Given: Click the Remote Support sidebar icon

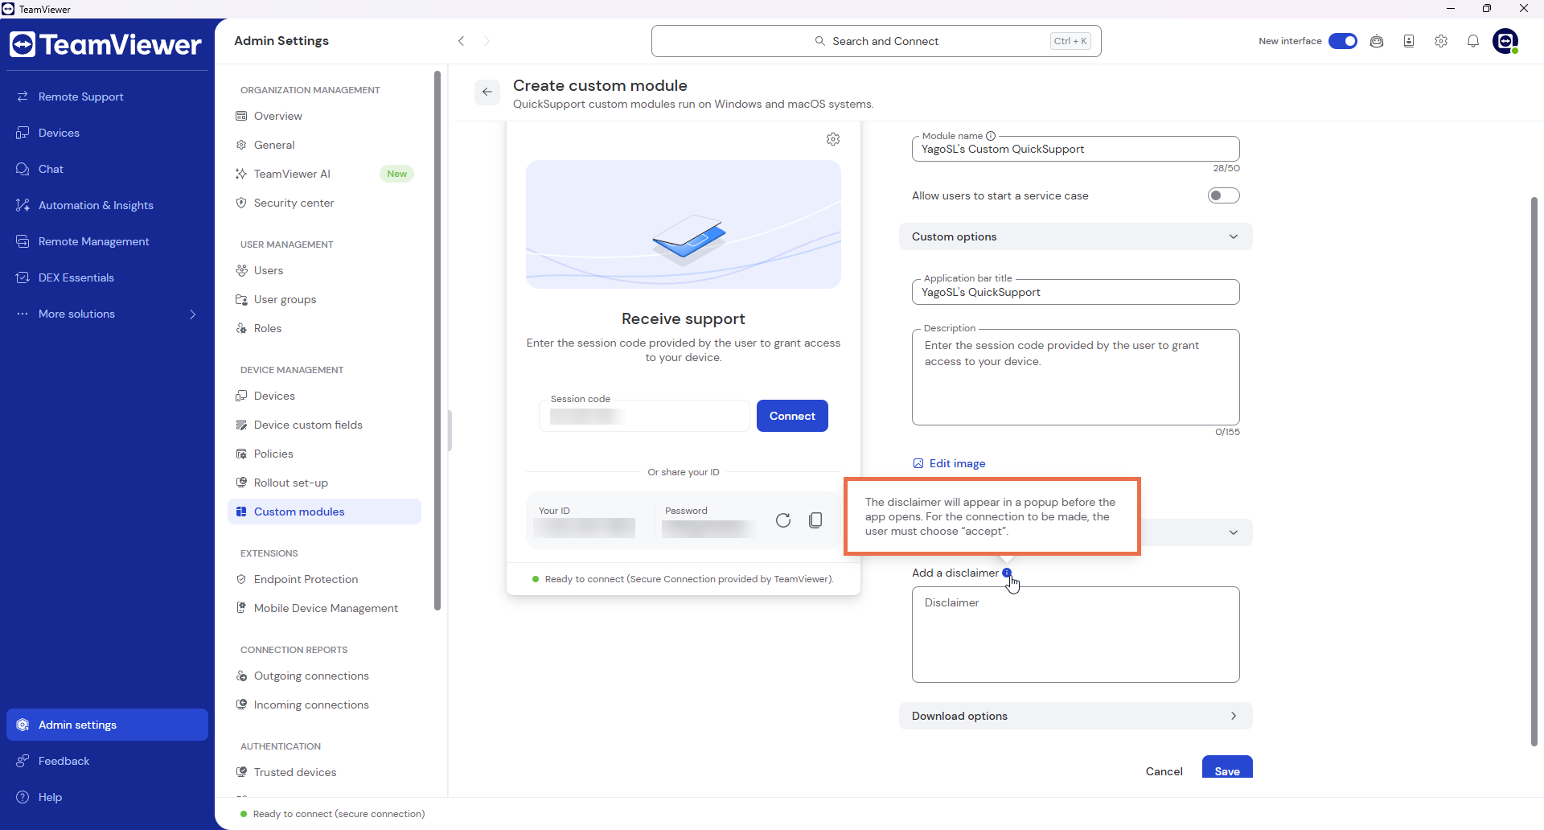Looking at the screenshot, I should pyautogui.click(x=23, y=97).
